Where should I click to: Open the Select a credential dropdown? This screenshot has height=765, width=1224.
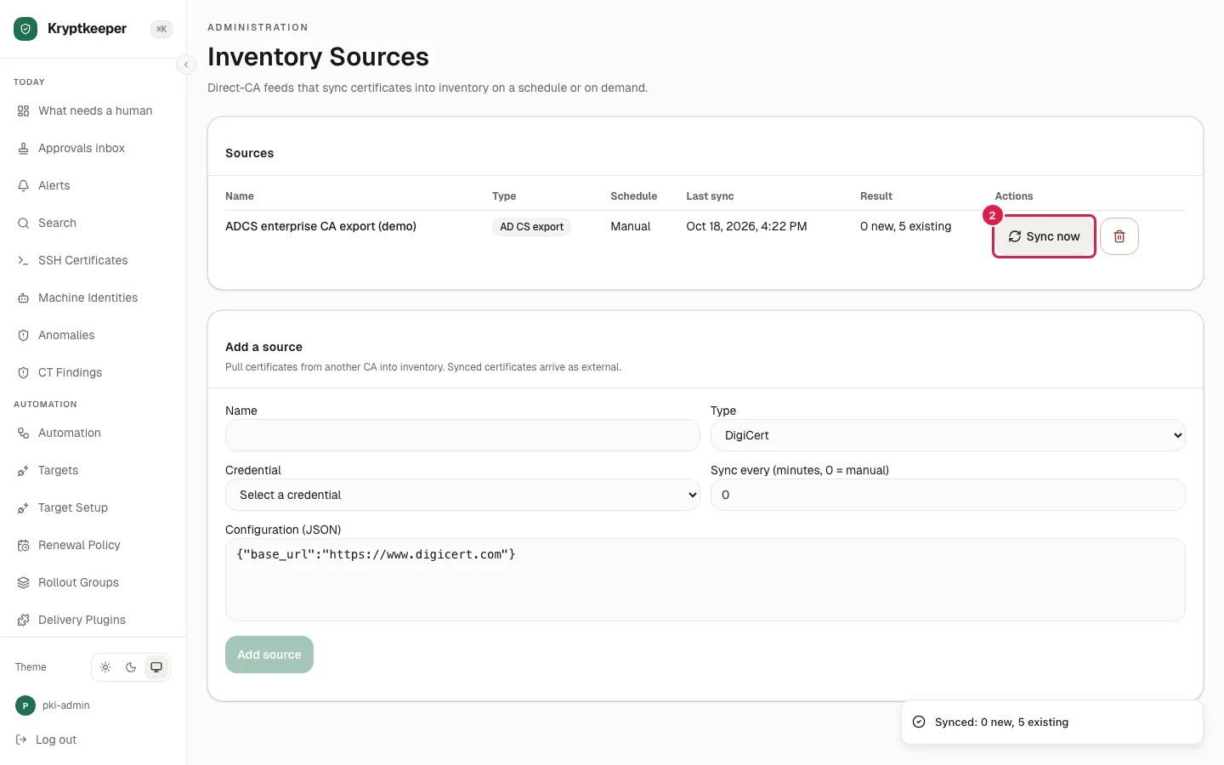[x=462, y=495]
